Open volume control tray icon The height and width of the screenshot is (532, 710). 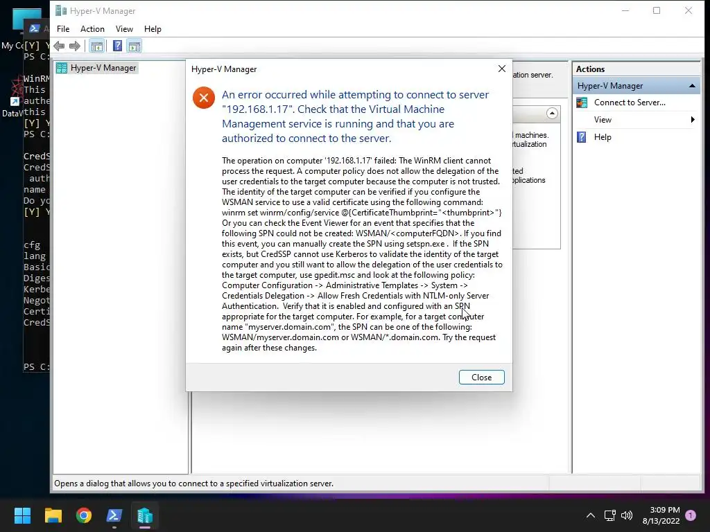[627, 515]
